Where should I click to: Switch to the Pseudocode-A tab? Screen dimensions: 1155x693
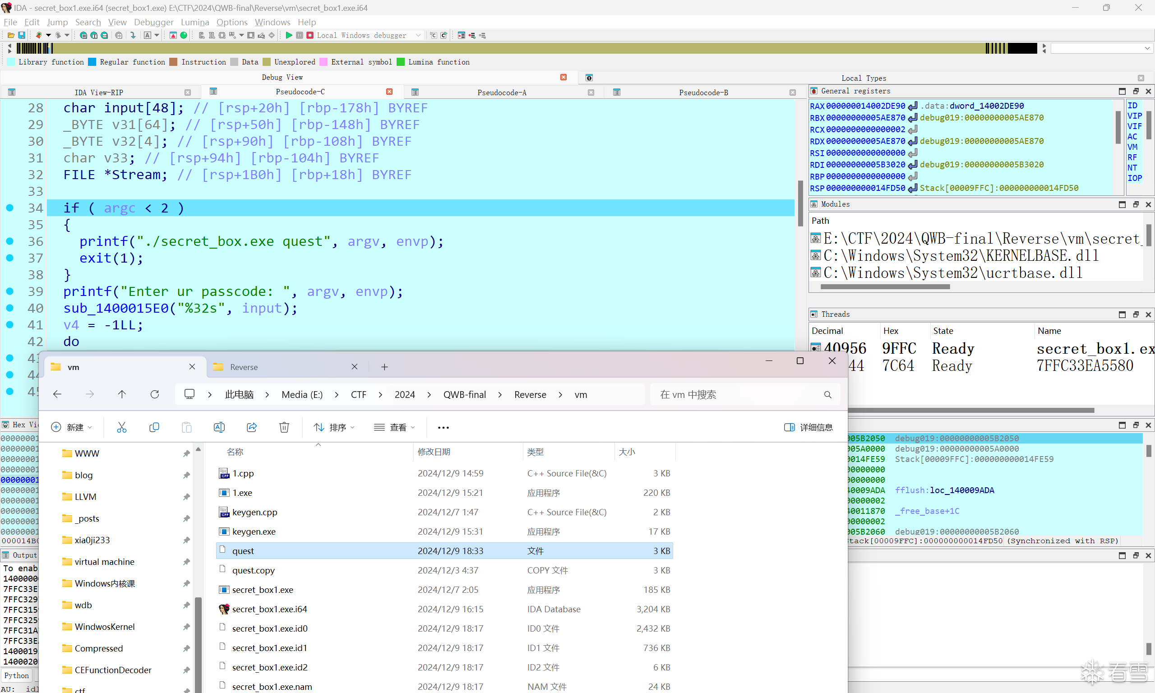tap(501, 92)
